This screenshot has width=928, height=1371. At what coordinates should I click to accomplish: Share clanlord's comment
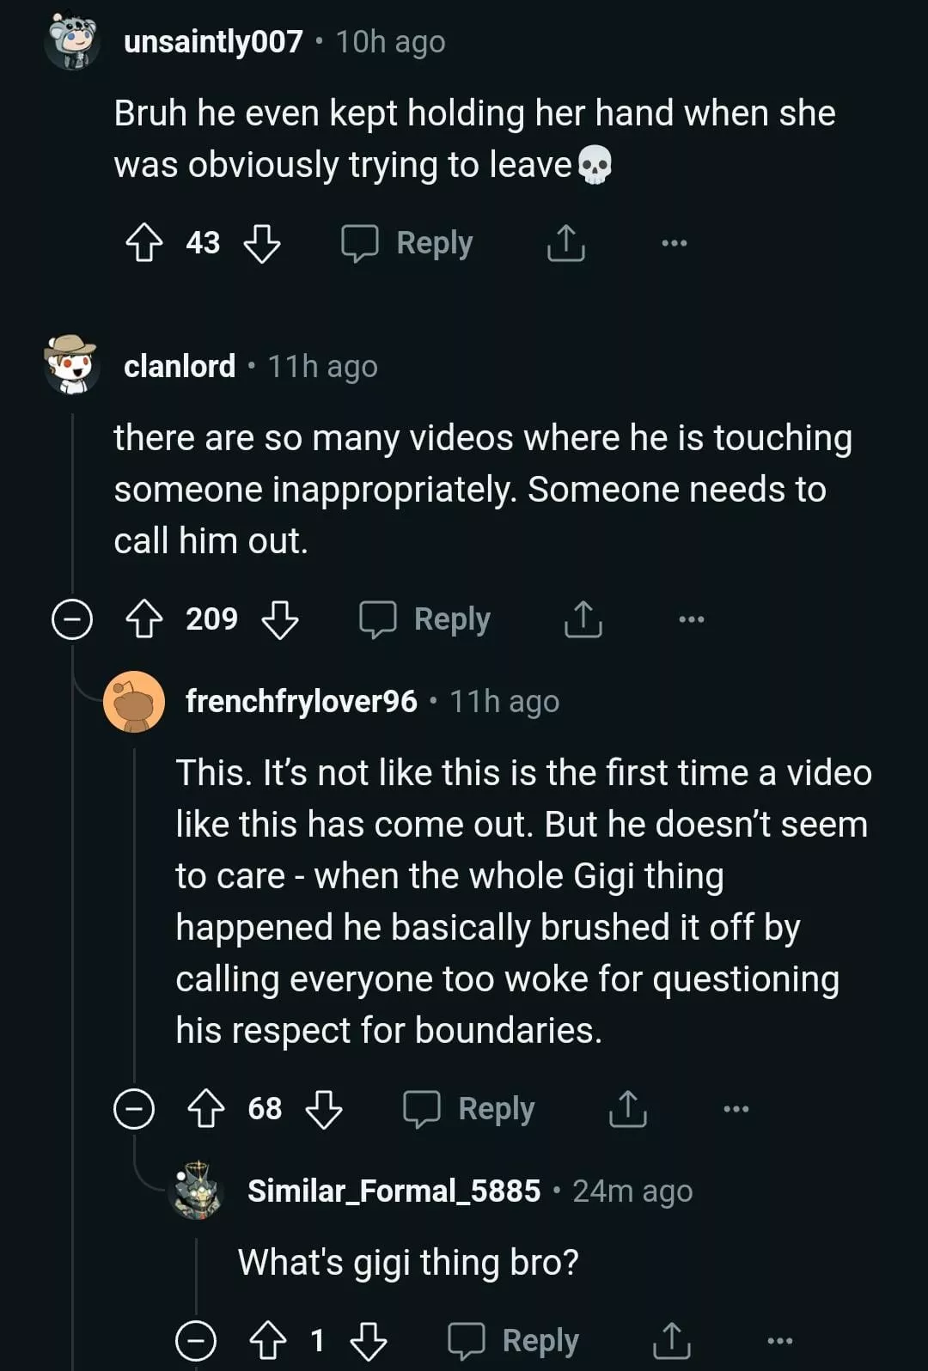[x=583, y=619]
